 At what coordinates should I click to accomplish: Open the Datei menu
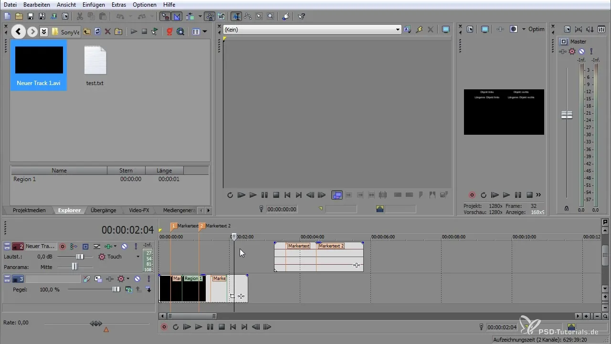11,4
